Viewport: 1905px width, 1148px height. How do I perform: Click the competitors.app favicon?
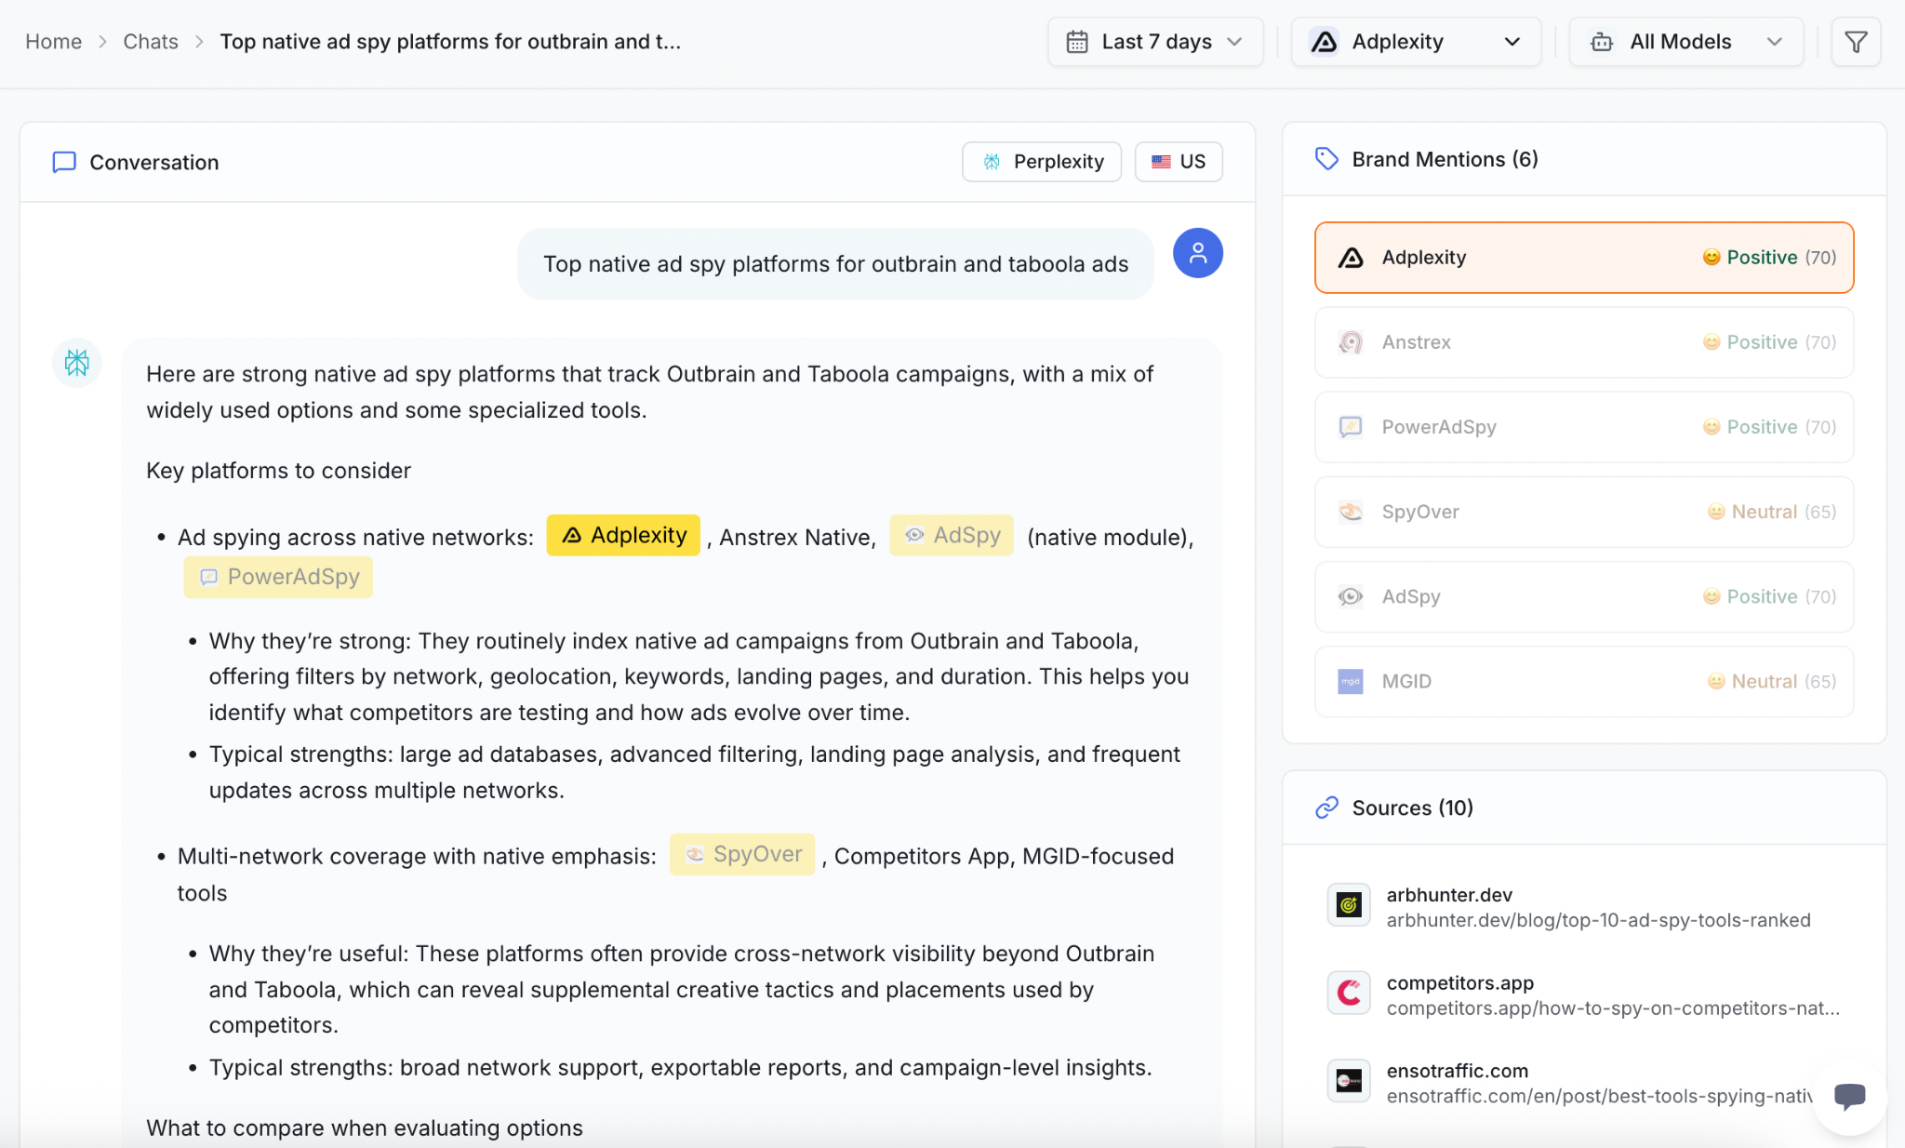pos(1349,994)
